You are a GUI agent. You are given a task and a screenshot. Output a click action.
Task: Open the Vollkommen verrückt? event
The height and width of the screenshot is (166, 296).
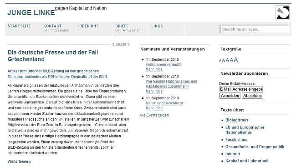(x=163, y=64)
